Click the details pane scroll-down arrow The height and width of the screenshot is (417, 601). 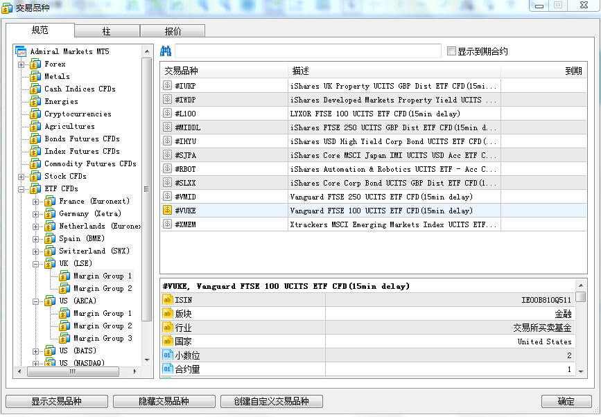click(581, 371)
